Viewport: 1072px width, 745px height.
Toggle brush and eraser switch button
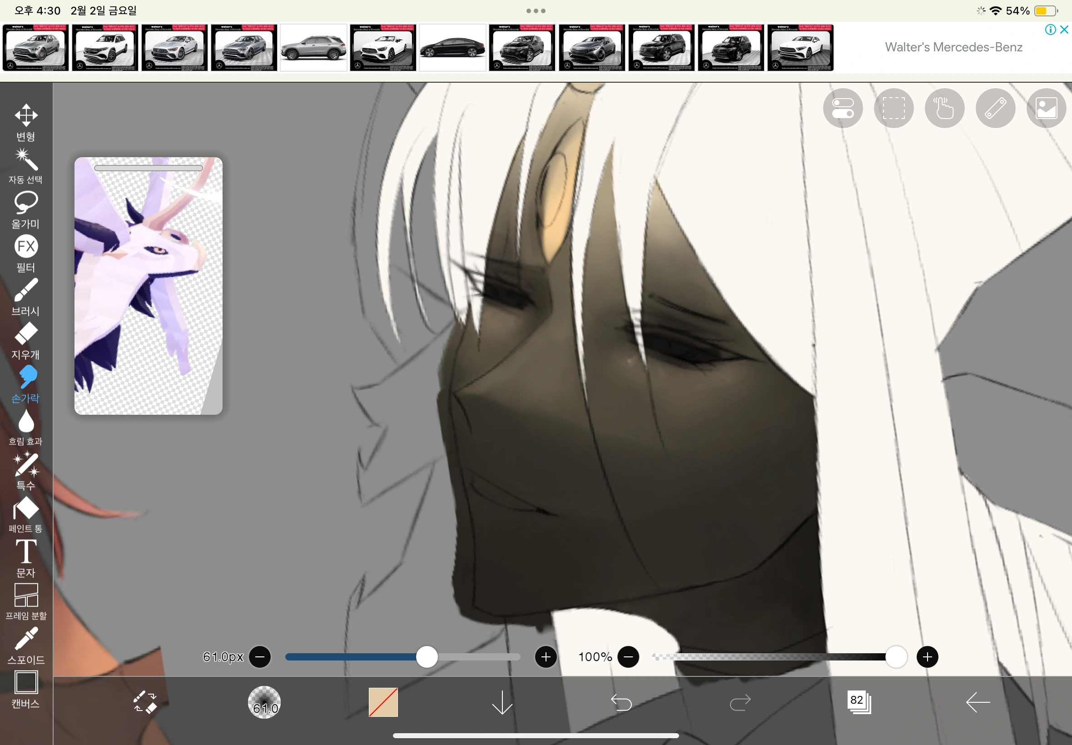(145, 702)
